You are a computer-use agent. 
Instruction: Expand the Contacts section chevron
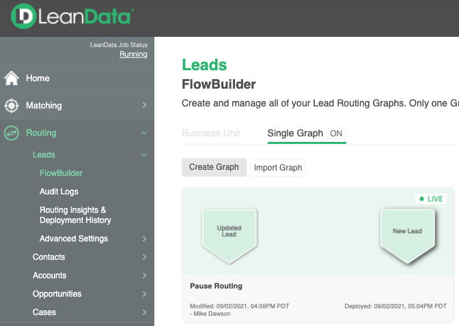coord(144,257)
